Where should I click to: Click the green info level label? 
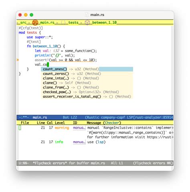coord(59,142)
